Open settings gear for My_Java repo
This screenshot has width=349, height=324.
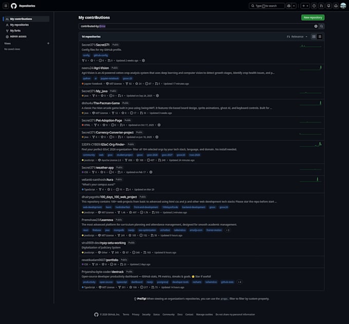tap(158, 96)
